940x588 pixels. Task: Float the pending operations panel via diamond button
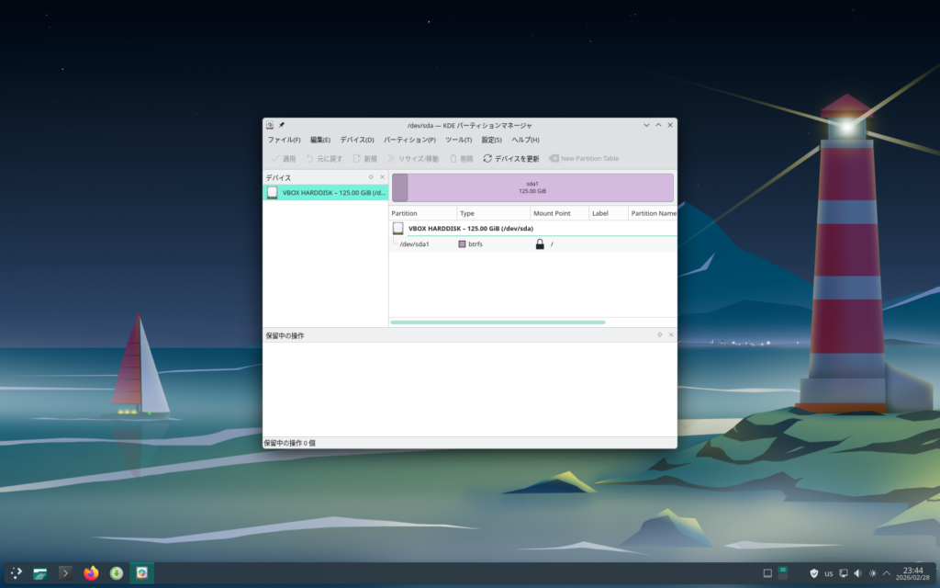pyautogui.click(x=659, y=335)
